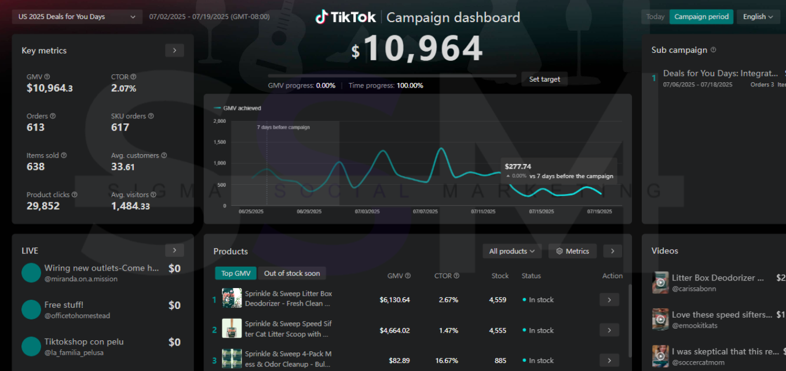Open avatar of @la_familia_pelusa live

(31, 346)
